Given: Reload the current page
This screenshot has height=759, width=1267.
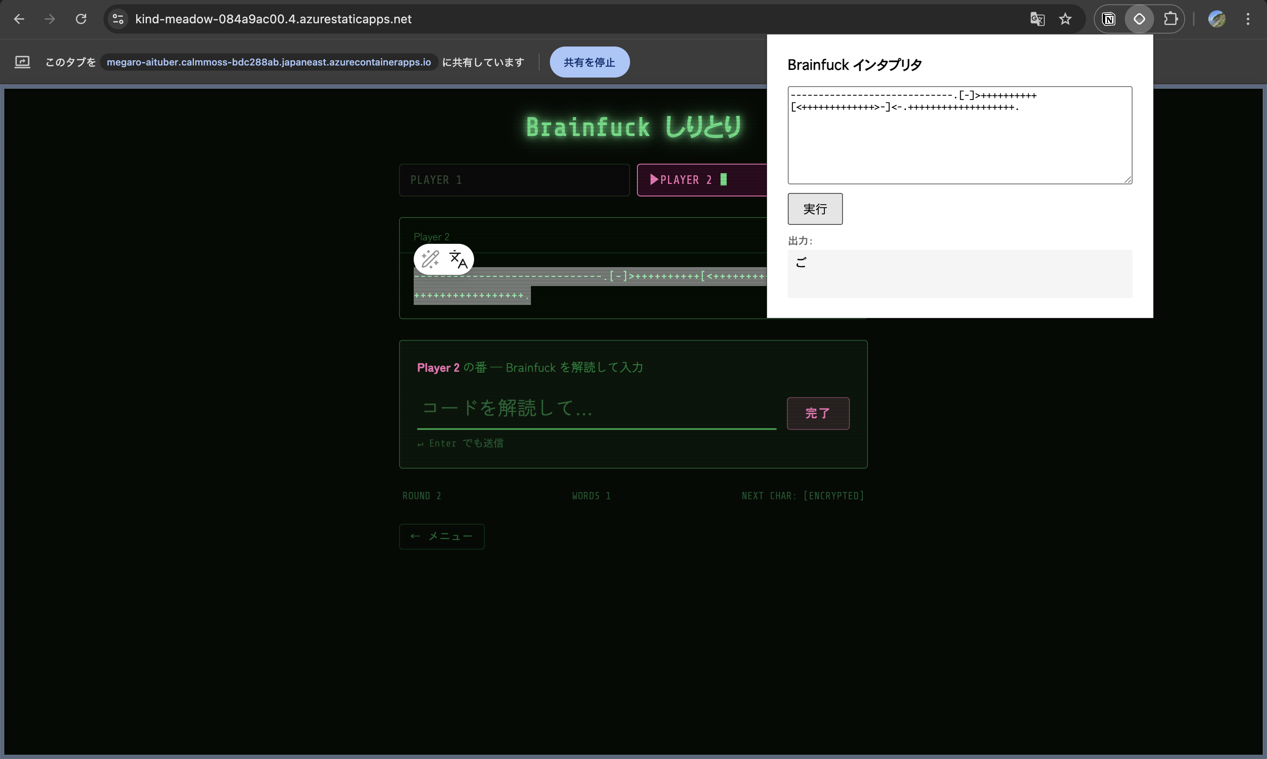Looking at the screenshot, I should point(81,19).
